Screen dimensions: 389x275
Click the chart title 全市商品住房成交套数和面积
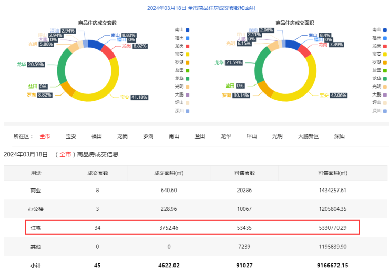tap(194, 8)
